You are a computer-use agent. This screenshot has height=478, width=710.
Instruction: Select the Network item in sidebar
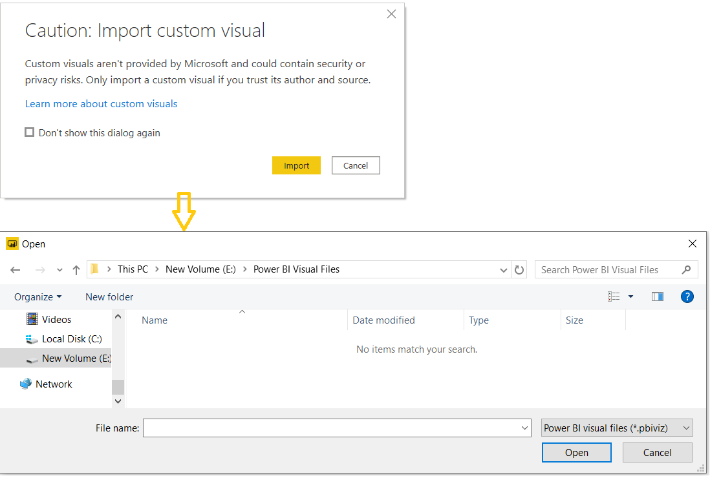53,384
